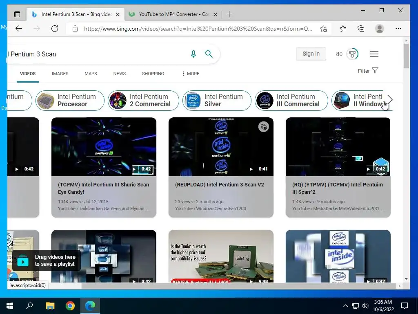
Task: Add this page to favorites
Action: (323, 29)
